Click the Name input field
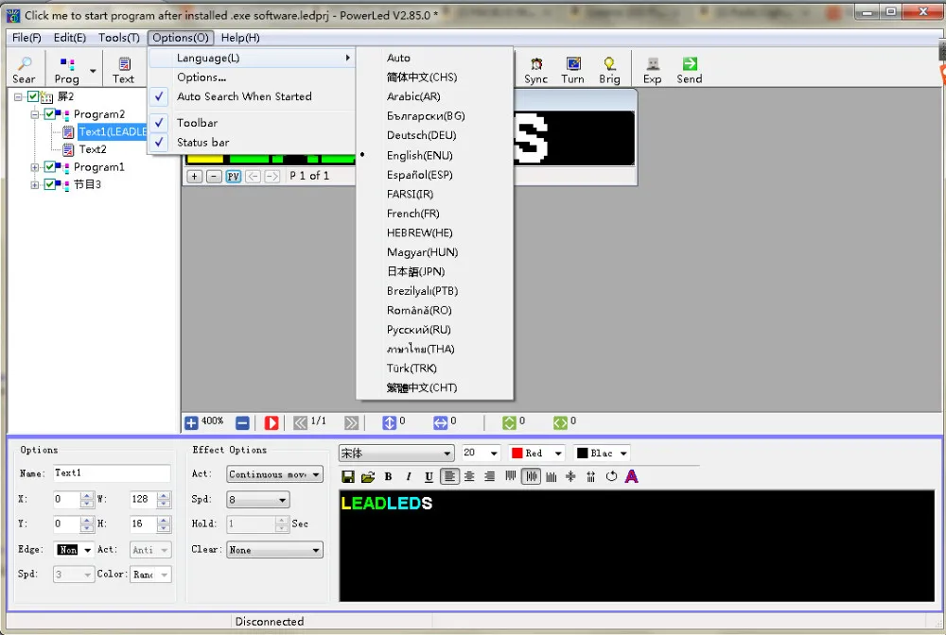 (112, 473)
